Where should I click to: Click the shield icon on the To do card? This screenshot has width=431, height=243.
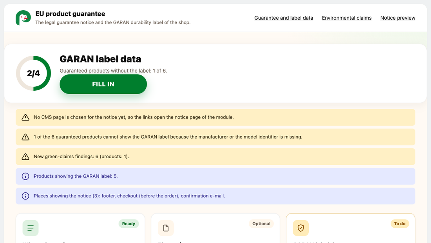(301, 228)
